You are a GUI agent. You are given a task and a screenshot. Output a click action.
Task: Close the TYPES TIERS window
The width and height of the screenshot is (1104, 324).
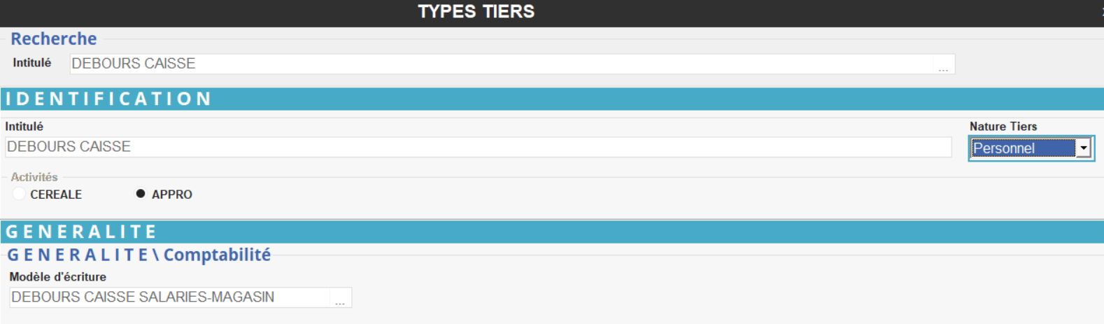pos(1101,12)
